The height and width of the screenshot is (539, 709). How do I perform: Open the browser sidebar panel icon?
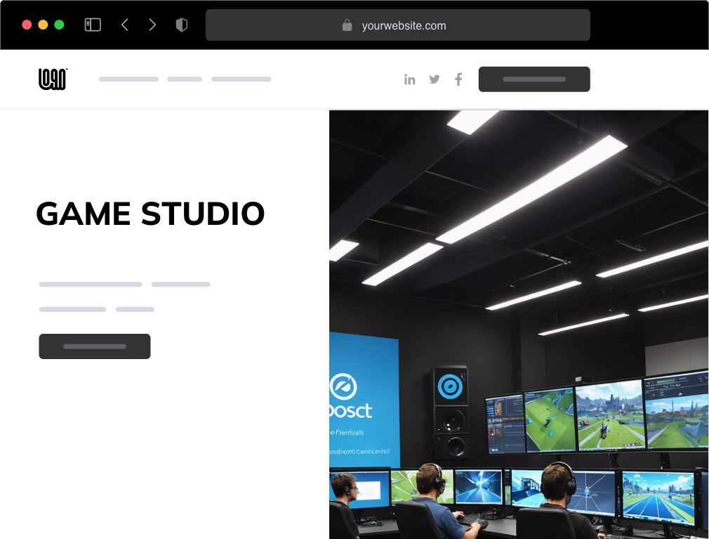tap(92, 24)
